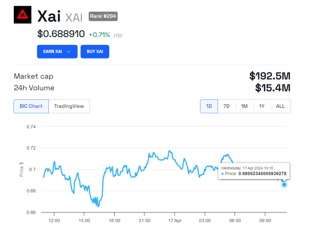
Task: Select the highlighted chart data point
Action: (x=284, y=184)
